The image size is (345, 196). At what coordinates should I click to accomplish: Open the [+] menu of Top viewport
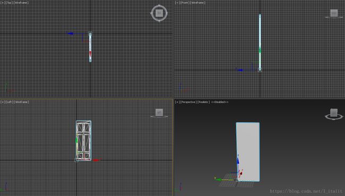point(3,3)
